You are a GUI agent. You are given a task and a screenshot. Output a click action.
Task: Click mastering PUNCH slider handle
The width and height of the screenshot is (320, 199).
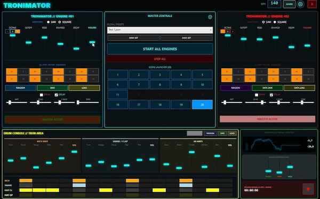tap(268, 171)
